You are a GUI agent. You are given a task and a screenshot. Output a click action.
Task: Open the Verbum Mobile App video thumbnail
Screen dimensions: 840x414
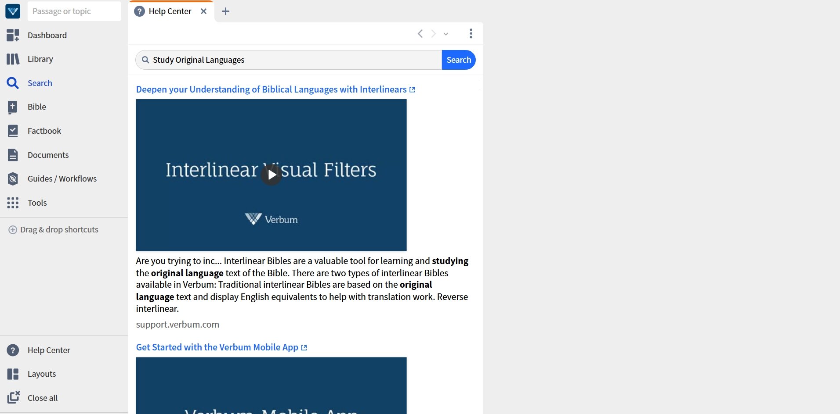(x=272, y=385)
